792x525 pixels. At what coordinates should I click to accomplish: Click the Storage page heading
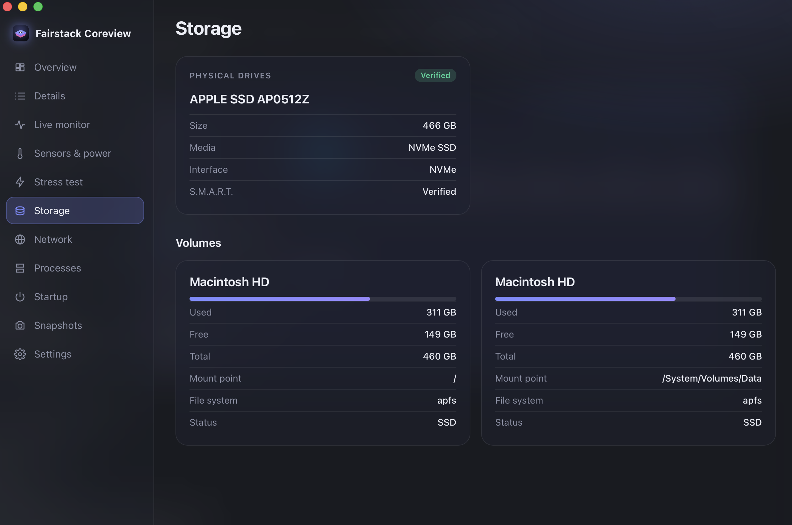208,29
